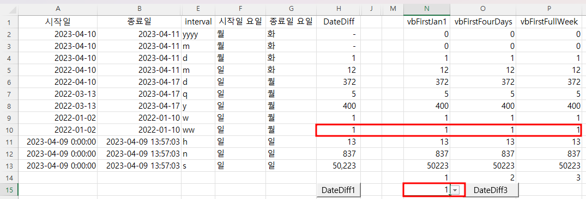Select row header 10
The height and width of the screenshot is (199, 586).
[9, 130]
